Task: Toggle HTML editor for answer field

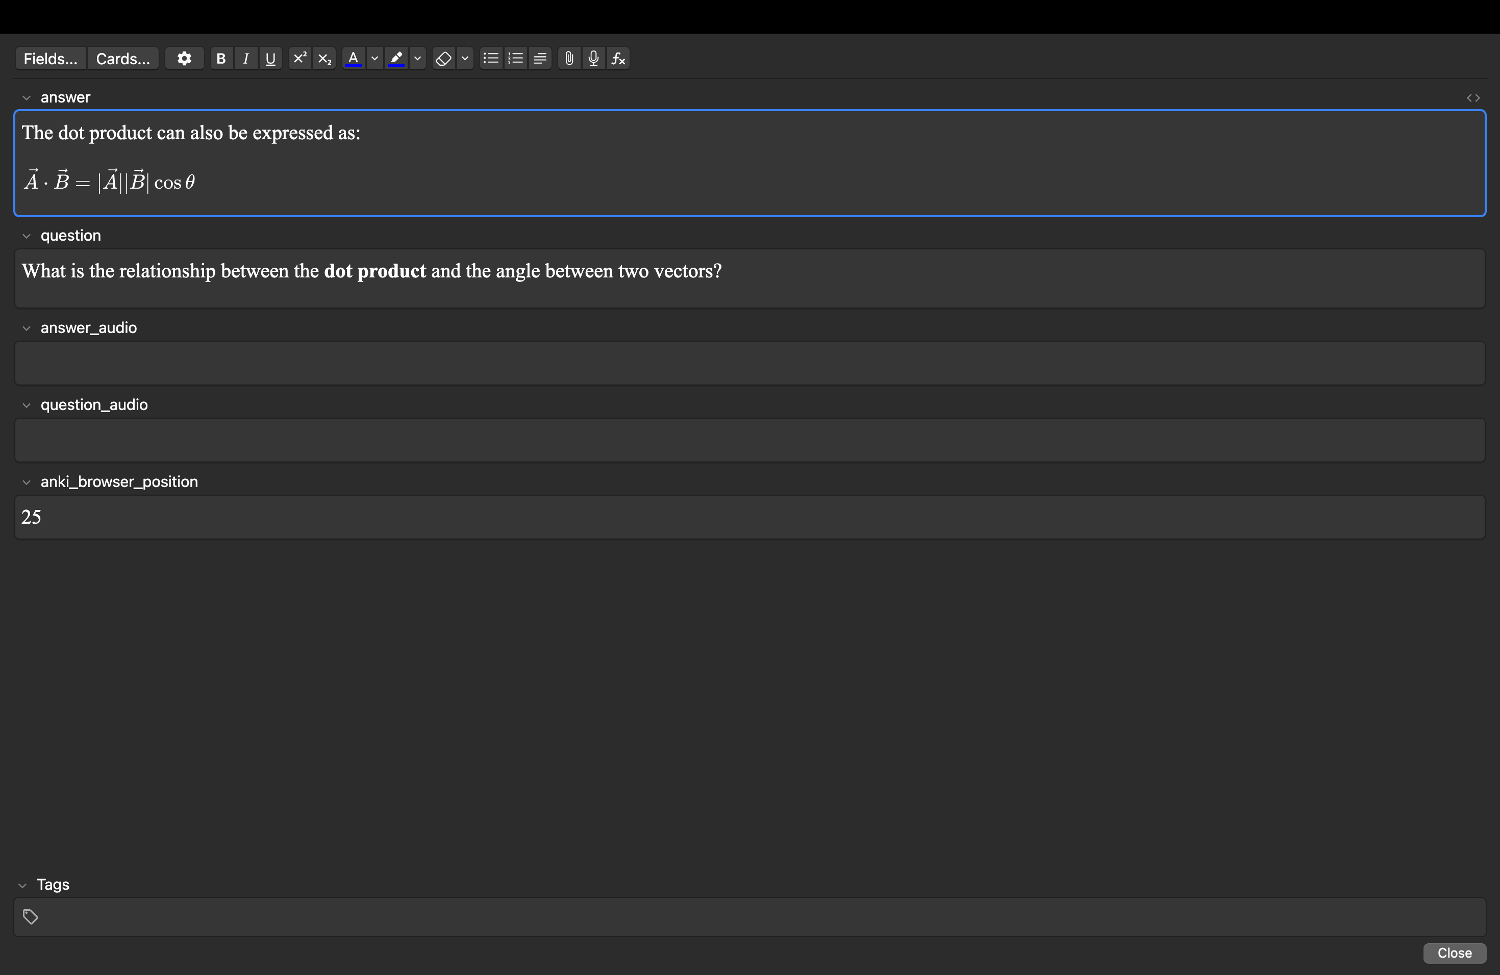Action: (1473, 97)
